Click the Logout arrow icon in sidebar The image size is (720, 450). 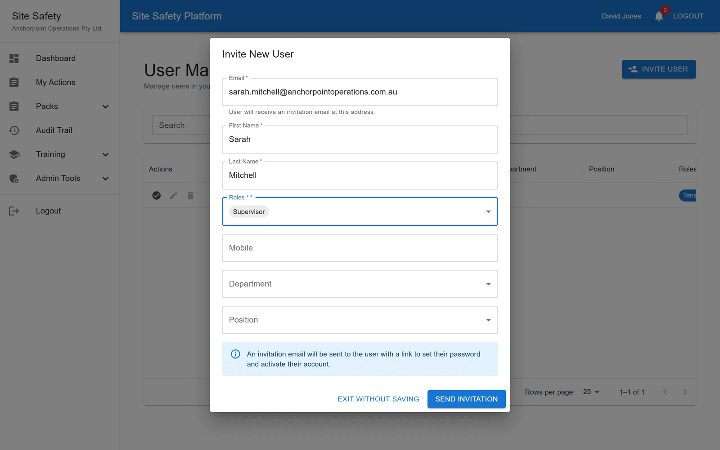pos(14,211)
